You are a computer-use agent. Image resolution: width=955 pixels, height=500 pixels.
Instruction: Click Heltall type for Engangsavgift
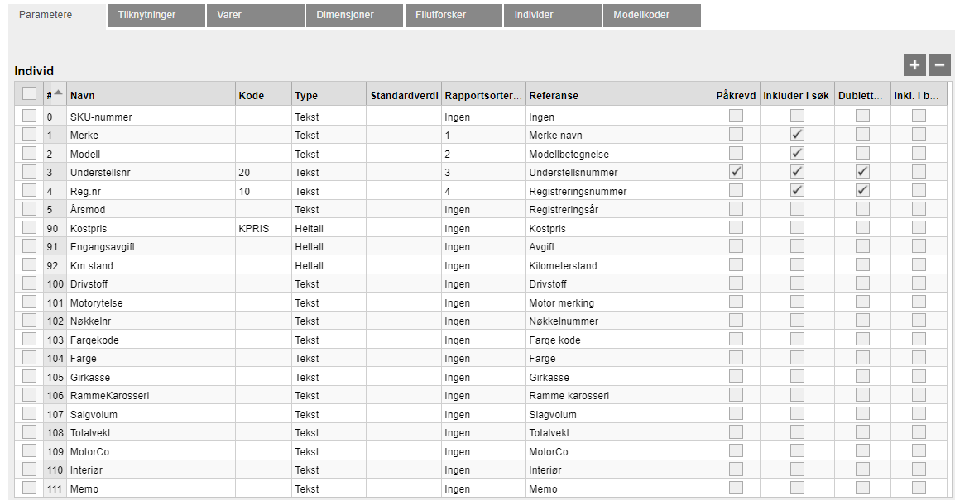(x=329, y=247)
